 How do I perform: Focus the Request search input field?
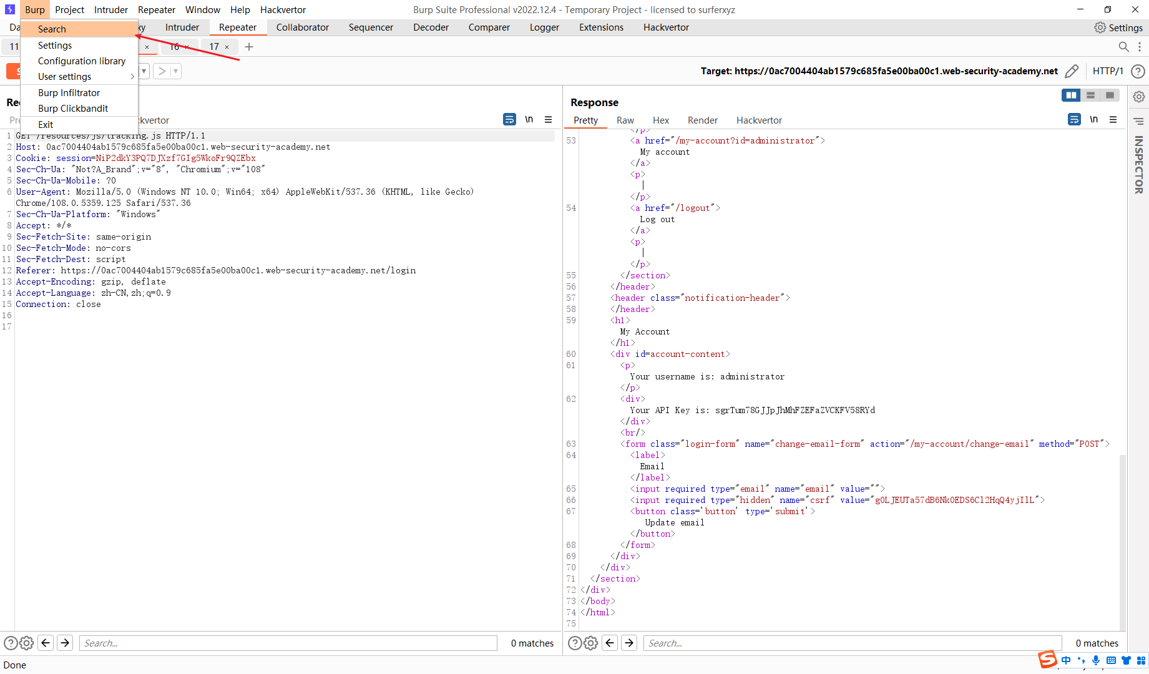click(x=288, y=643)
